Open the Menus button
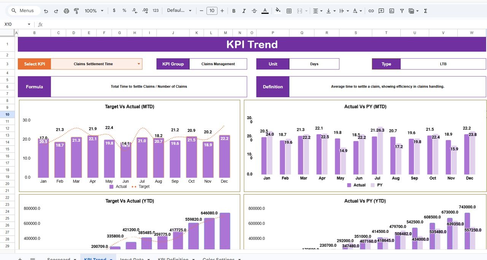 (x=24, y=11)
